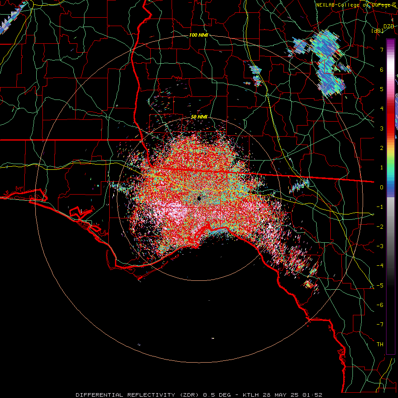Click the -7 value on the color scale
The width and height of the screenshot is (398, 398).
click(x=380, y=325)
